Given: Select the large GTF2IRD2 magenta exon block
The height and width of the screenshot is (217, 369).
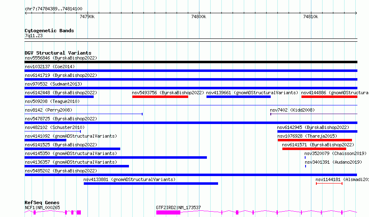Looking at the screenshot, I should [168, 212].
